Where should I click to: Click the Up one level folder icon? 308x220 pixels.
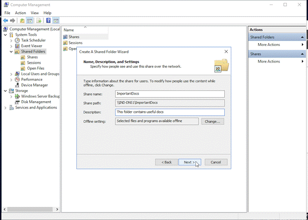(x=22, y=20)
